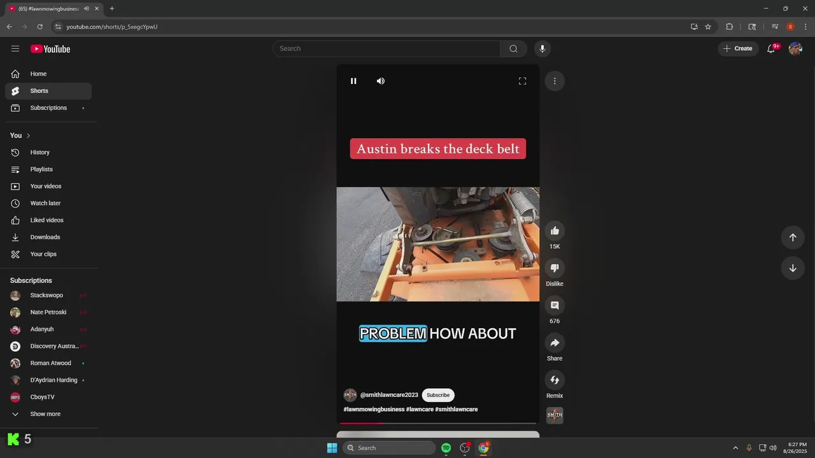Image resolution: width=815 pixels, height=458 pixels.
Task: Open History in the sidebar
Action: point(48,153)
